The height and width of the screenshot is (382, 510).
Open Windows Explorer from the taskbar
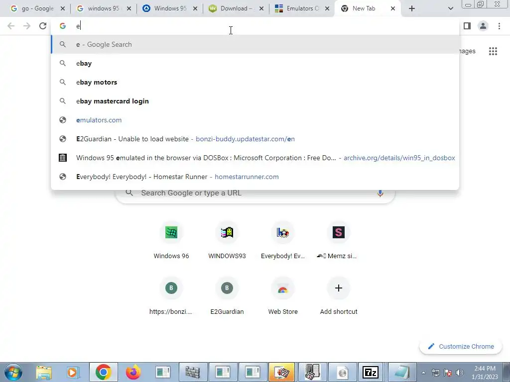coord(44,372)
